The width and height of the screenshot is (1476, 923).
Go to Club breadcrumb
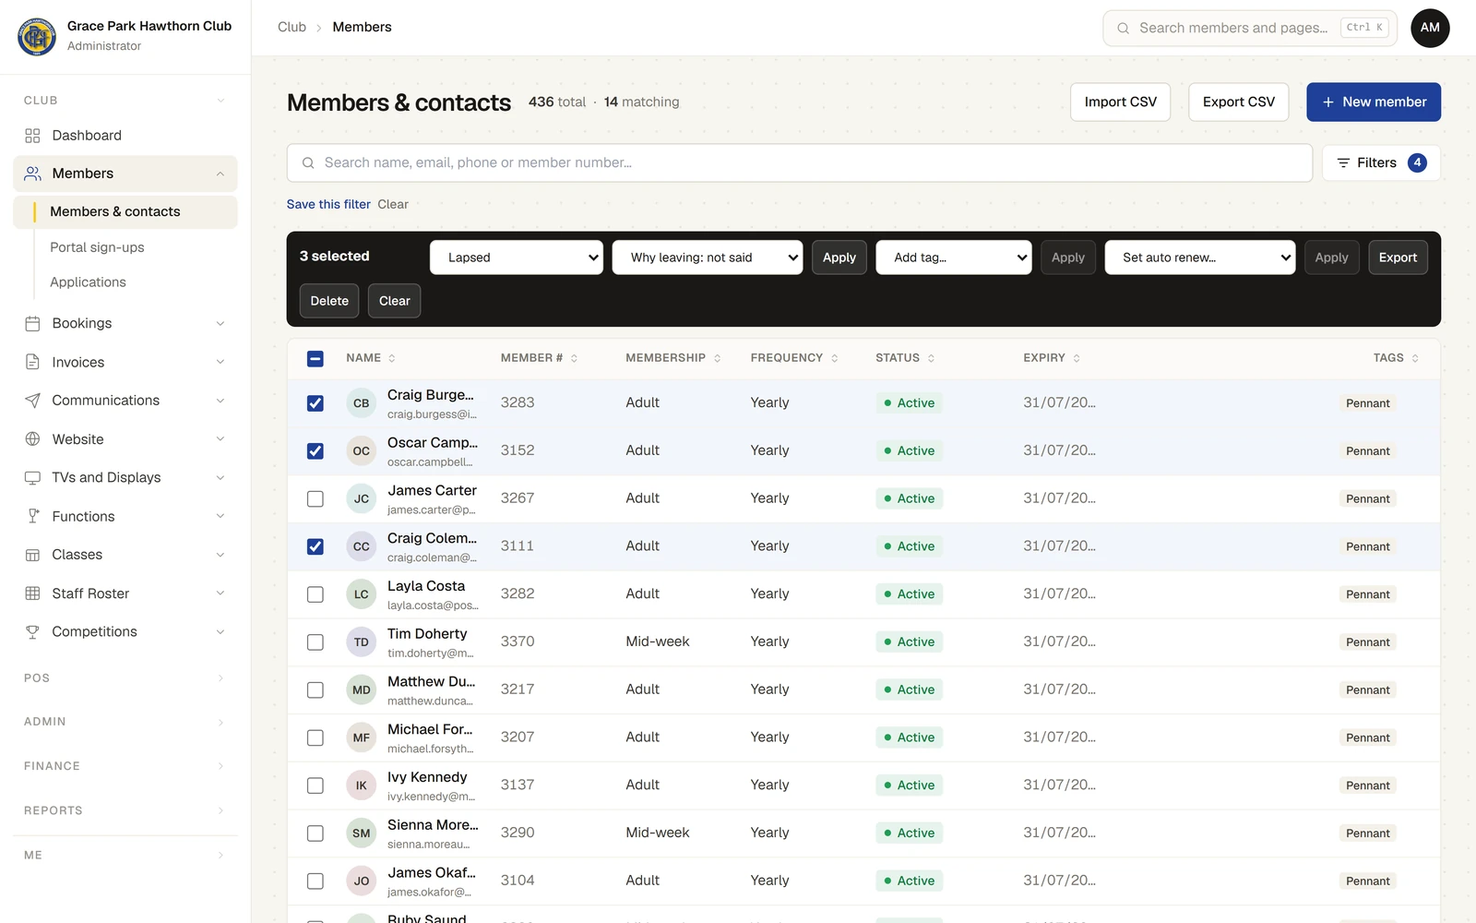point(292,27)
